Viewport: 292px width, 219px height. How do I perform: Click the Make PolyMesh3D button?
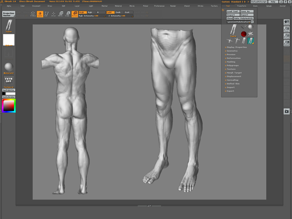point(243,18)
